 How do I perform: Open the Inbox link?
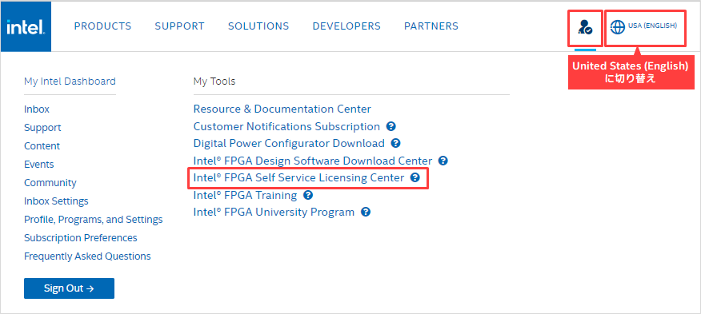pos(37,109)
